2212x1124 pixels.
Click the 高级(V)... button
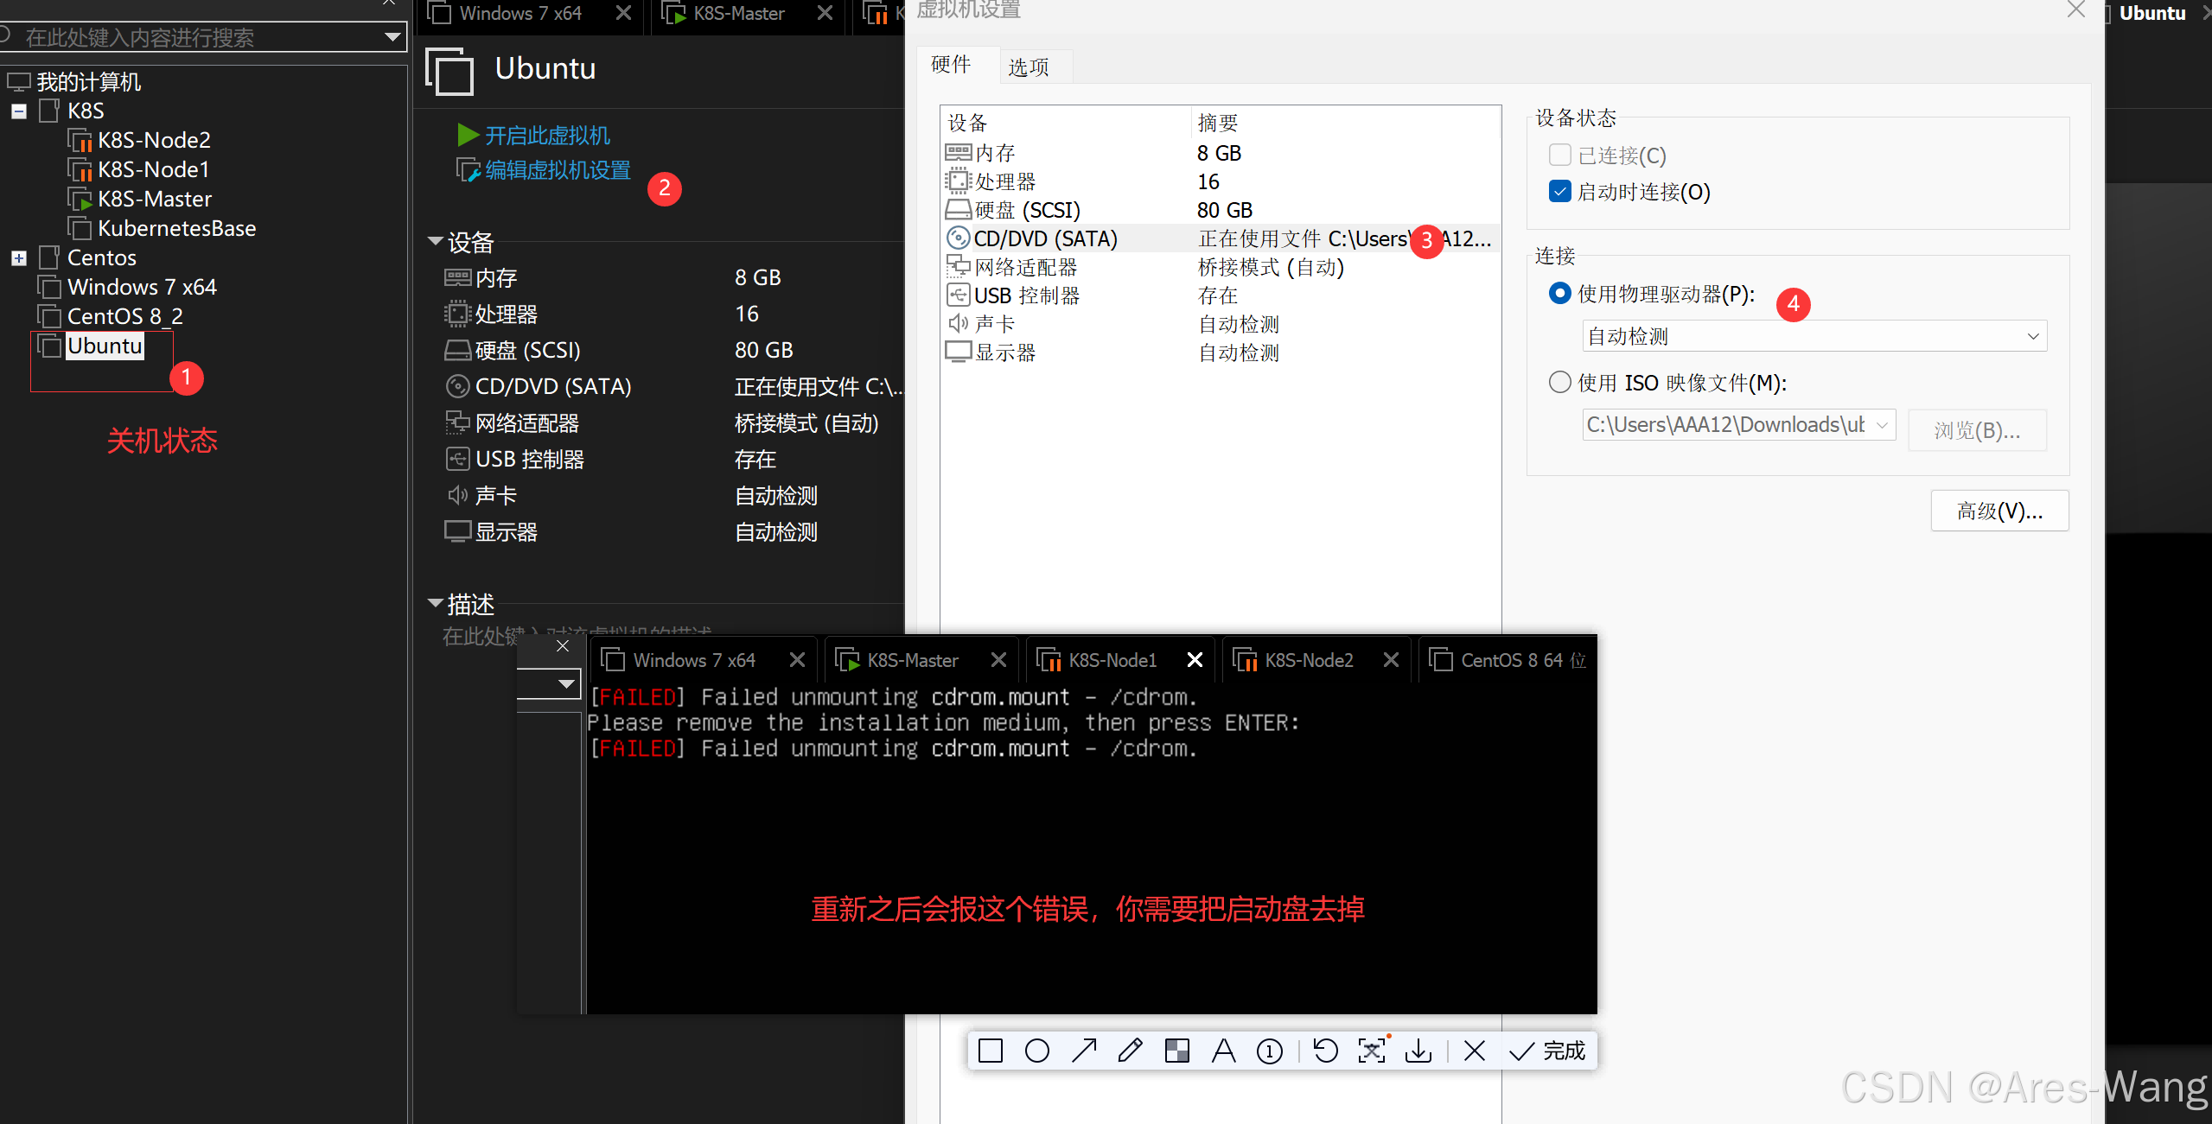pyautogui.click(x=1999, y=511)
